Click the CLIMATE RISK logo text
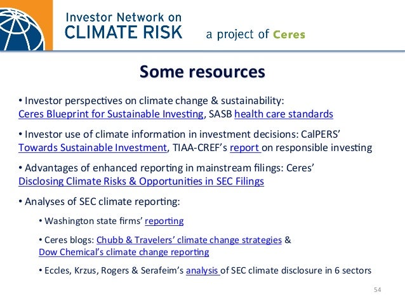This screenshot has width=405, height=304. coord(124,32)
